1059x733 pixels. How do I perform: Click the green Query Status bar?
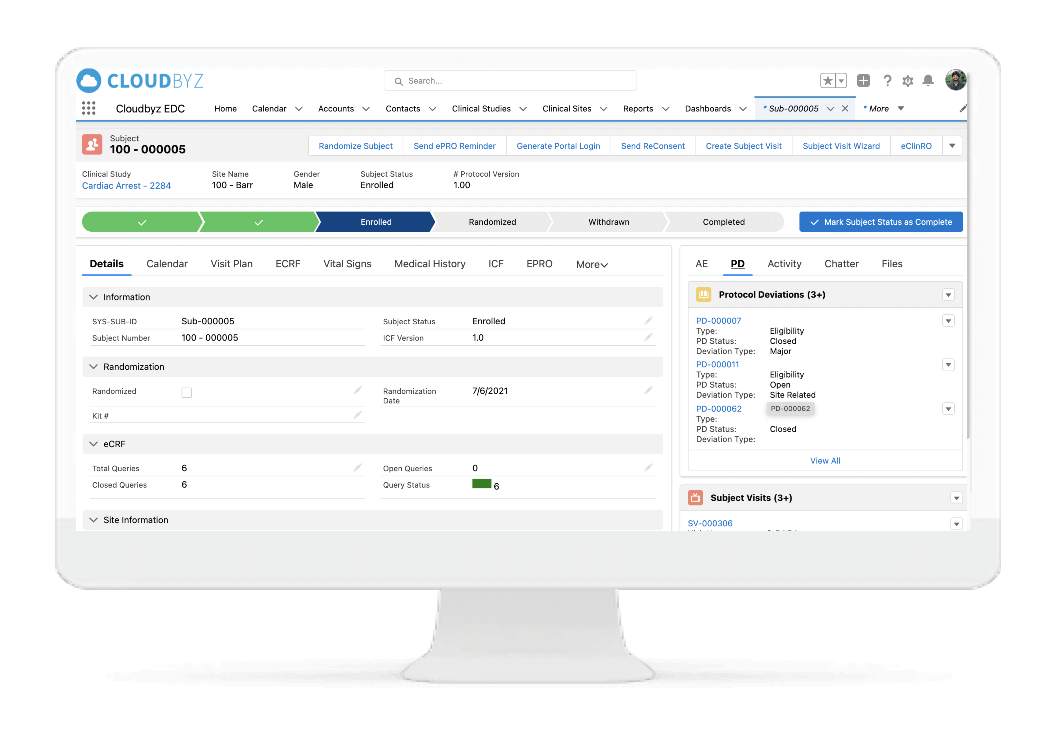coord(482,484)
